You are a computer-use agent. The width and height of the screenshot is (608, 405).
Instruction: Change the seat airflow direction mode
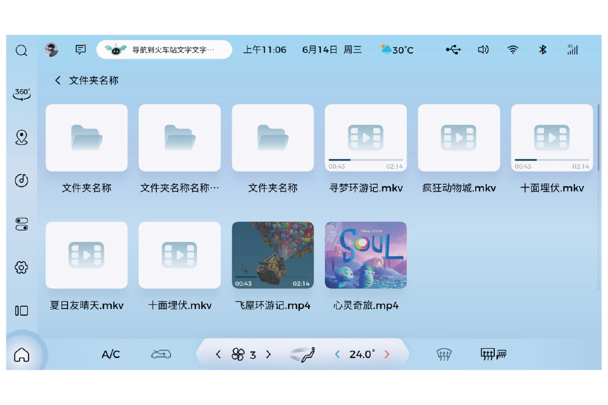[x=302, y=355]
